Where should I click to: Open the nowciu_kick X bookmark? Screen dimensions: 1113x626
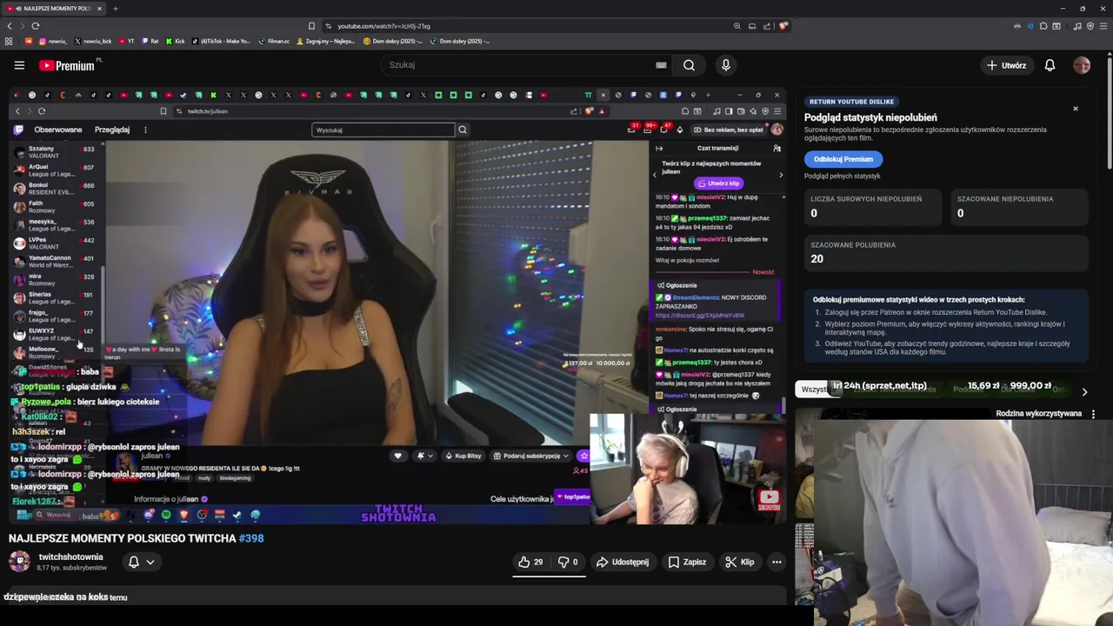pyautogui.click(x=93, y=41)
